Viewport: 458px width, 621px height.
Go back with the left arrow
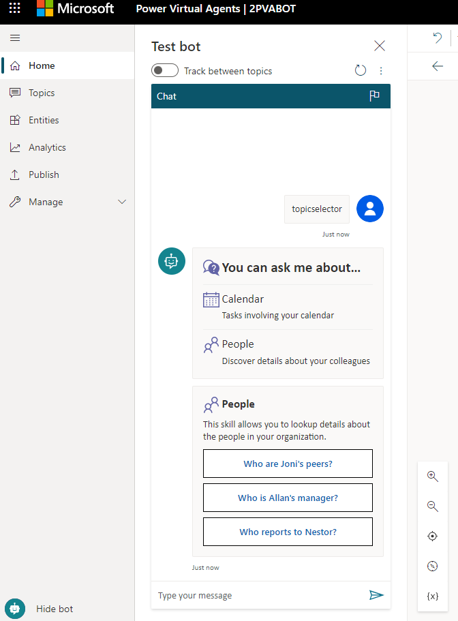[x=438, y=66]
